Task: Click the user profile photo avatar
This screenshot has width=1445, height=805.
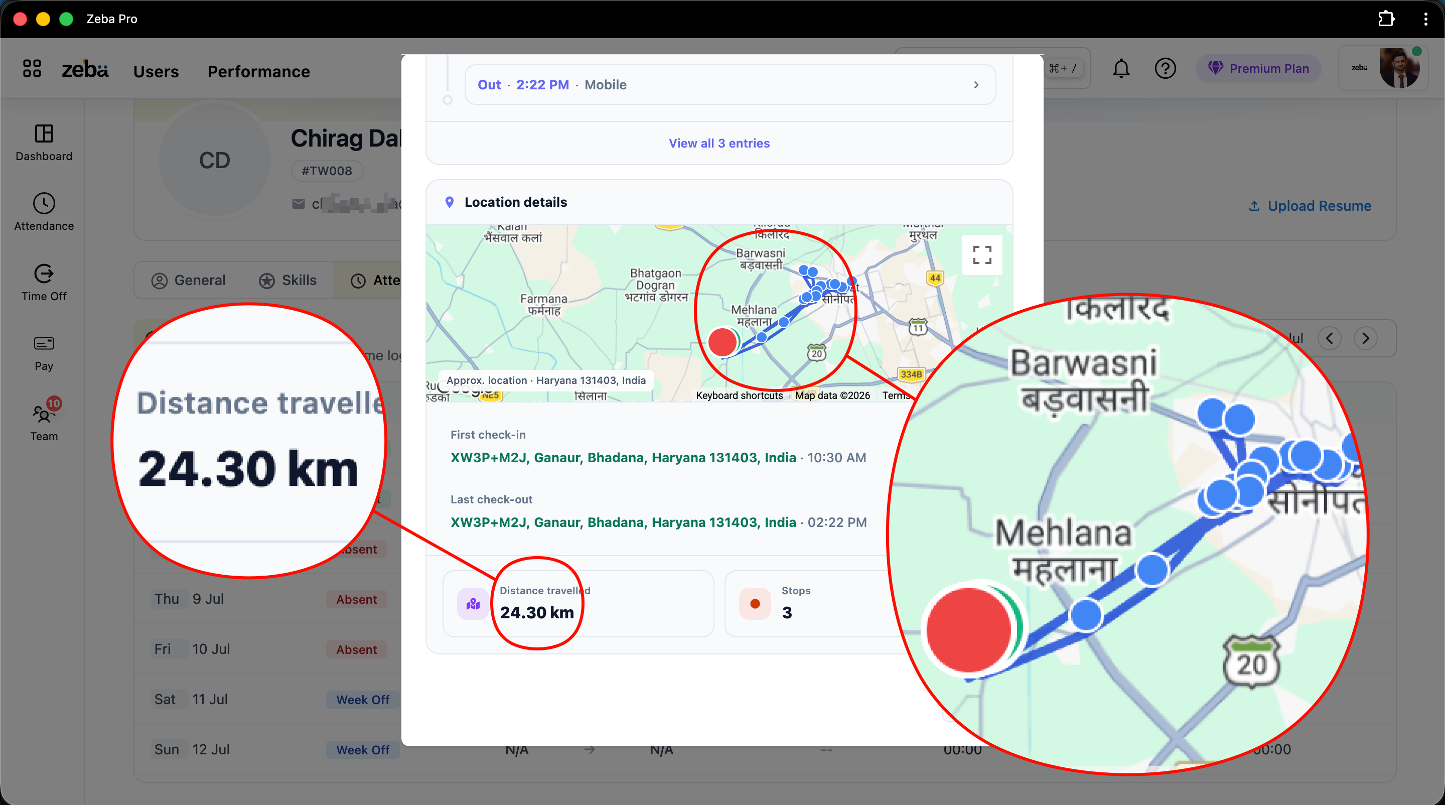Action: 1399,68
